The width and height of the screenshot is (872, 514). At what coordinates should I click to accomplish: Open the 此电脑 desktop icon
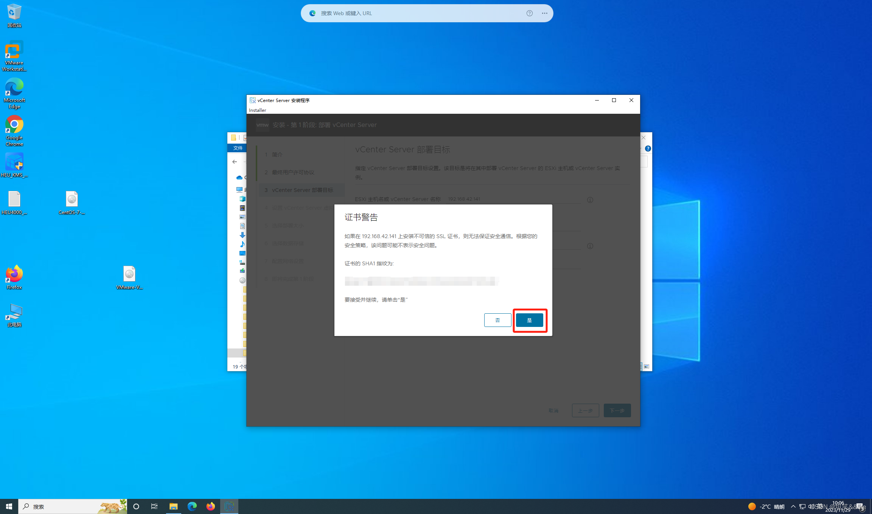(14, 315)
